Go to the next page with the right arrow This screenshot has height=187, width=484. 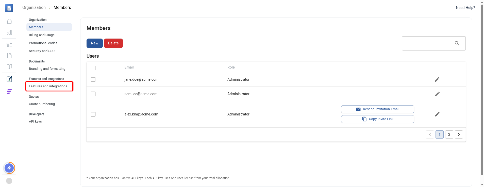pyautogui.click(x=459, y=134)
